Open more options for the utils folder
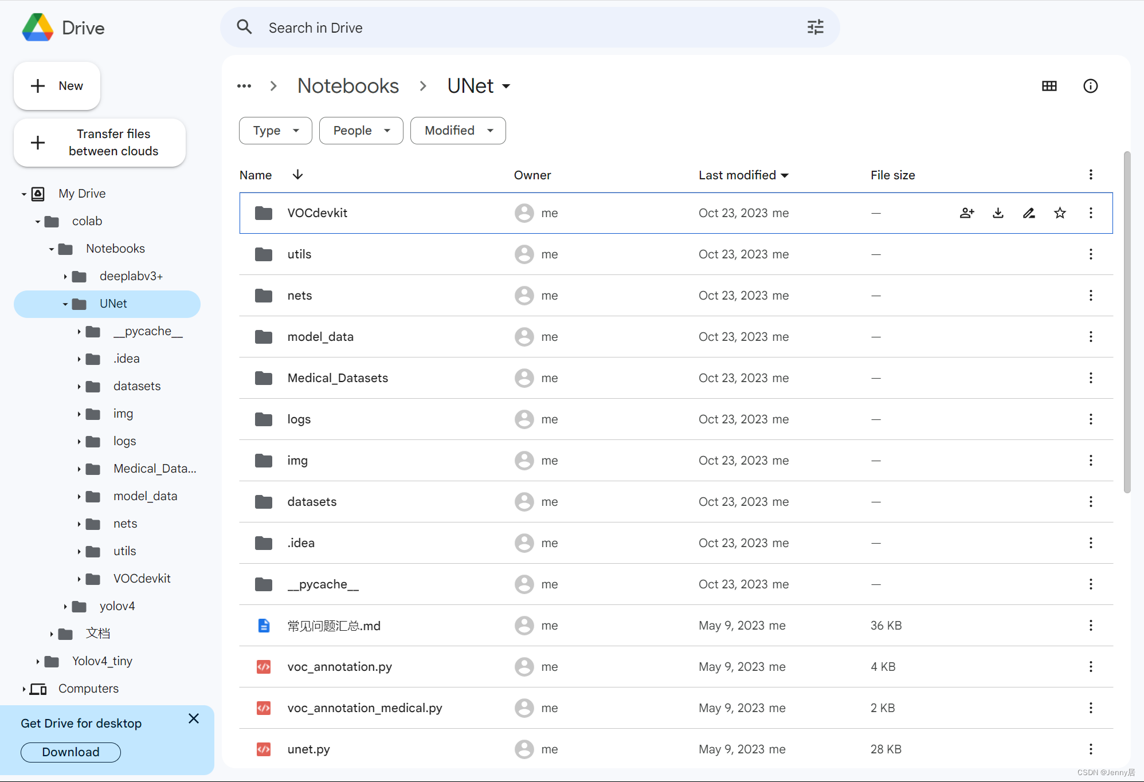Viewport: 1144px width, 782px height. coord(1091,254)
